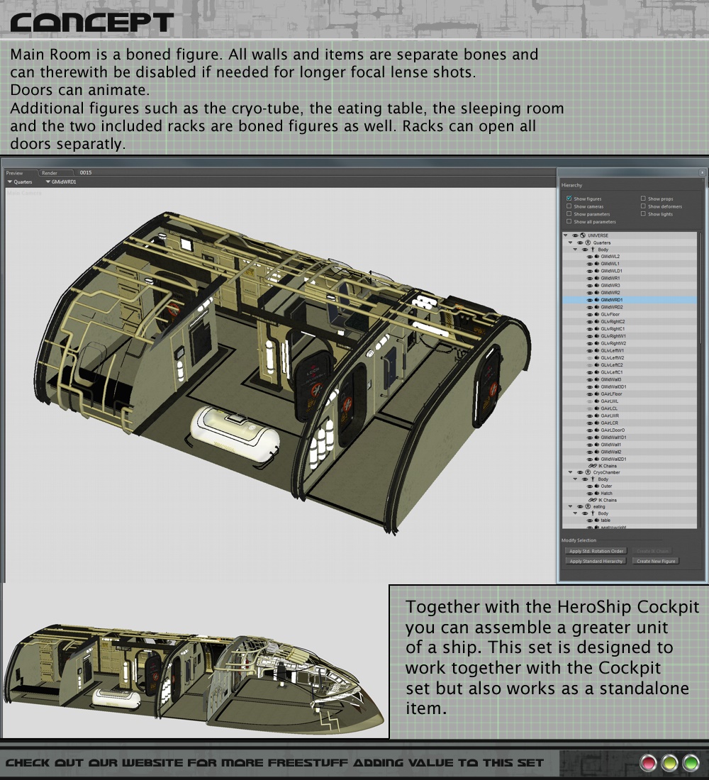Click the bone icon beside GAirLFloor
Viewport: 709px width, 780px height.
(596, 394)
